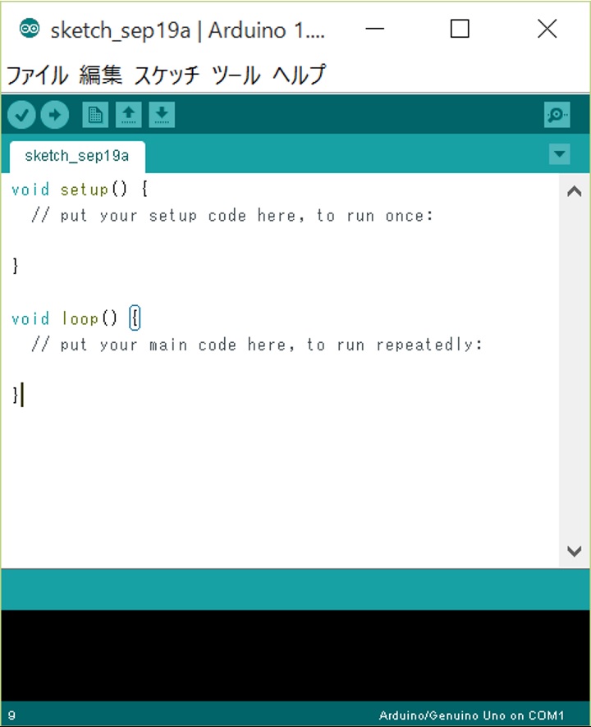Minimize the Arduino window
Viewport: 591px width, 727px height.
point(375,30)
